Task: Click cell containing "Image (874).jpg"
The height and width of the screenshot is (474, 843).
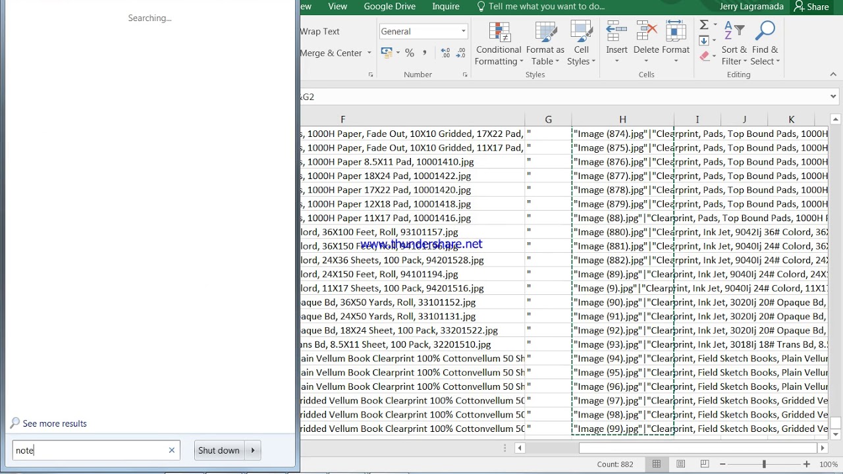Action: click(622, 134)
